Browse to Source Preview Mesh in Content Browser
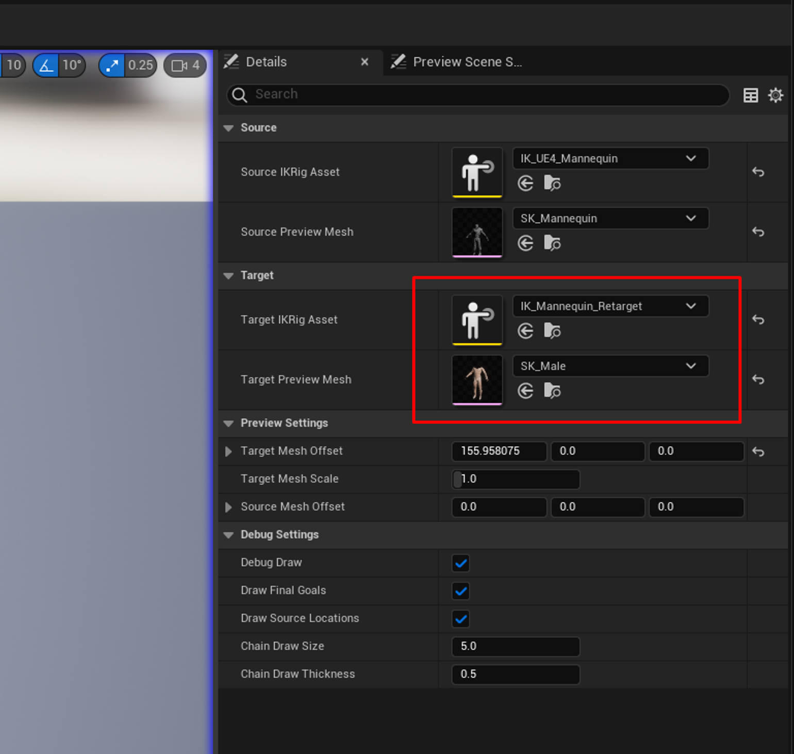The width and height of the screenshot is (794, 754). point(552,243)
